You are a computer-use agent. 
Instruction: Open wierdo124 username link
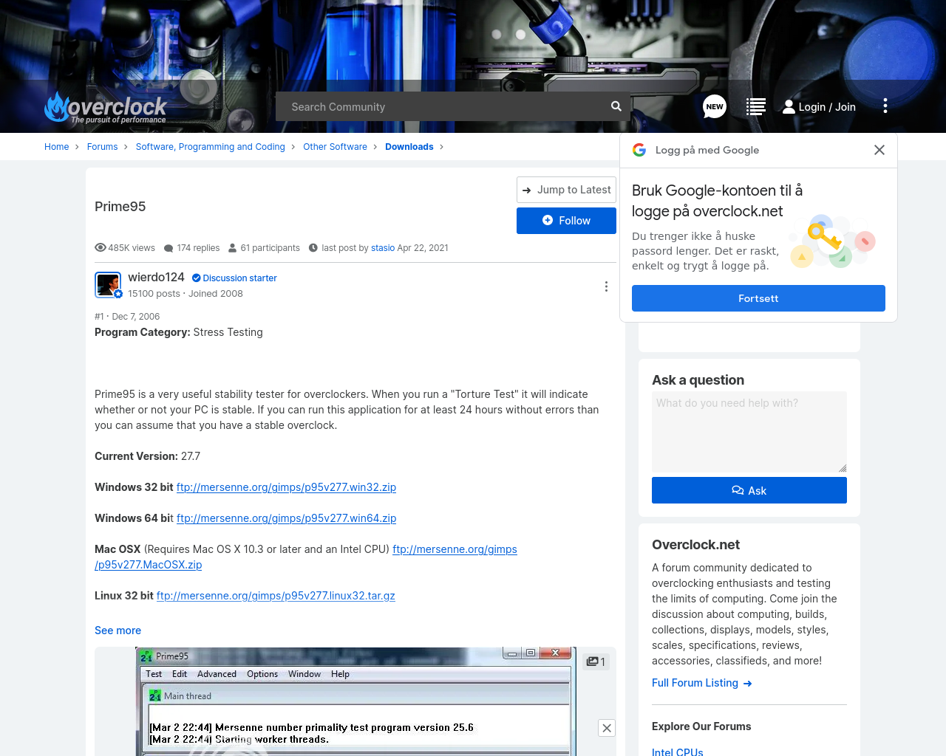(x=156, y=277)
